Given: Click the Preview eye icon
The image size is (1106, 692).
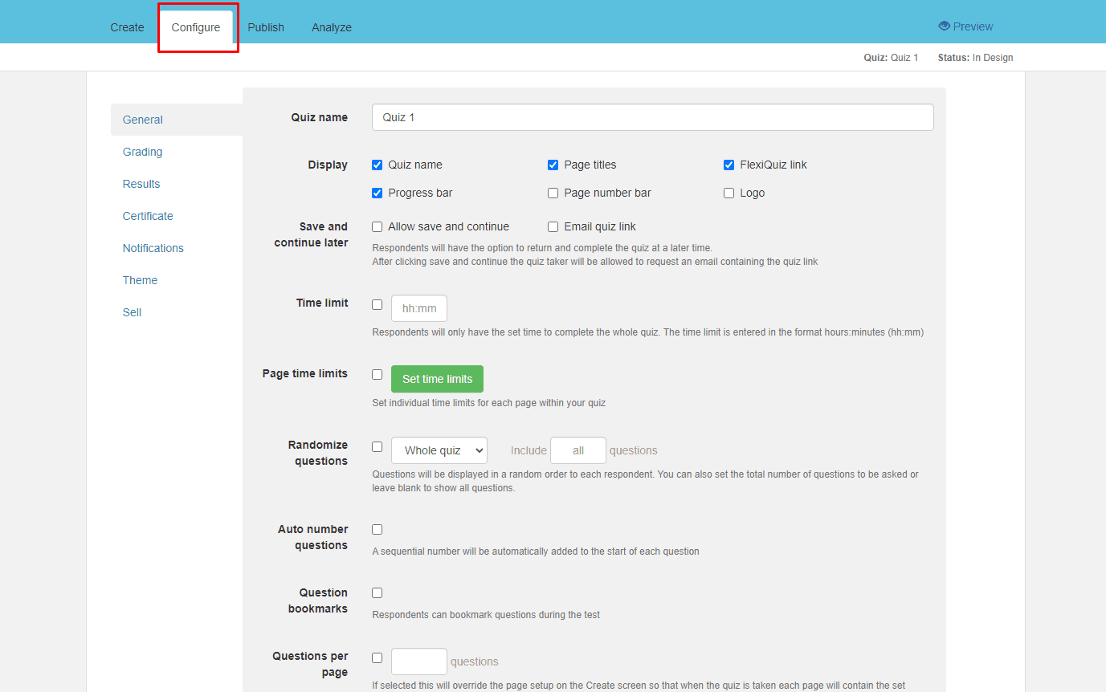Looking at the screenshot, I should 944,26.
